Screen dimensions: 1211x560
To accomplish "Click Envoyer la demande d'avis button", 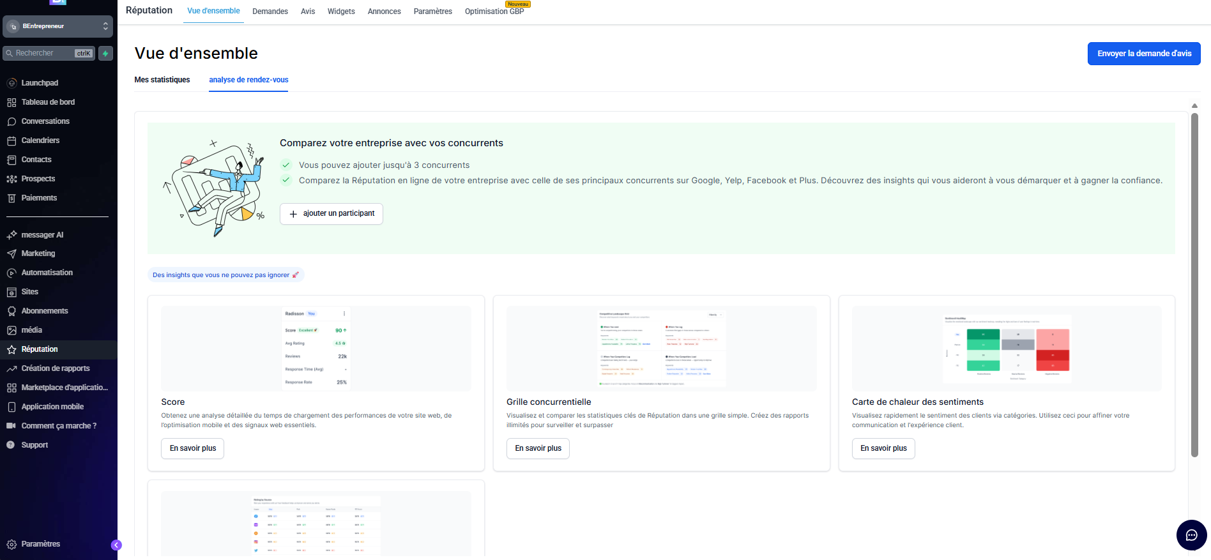I will click(1144, 54).
